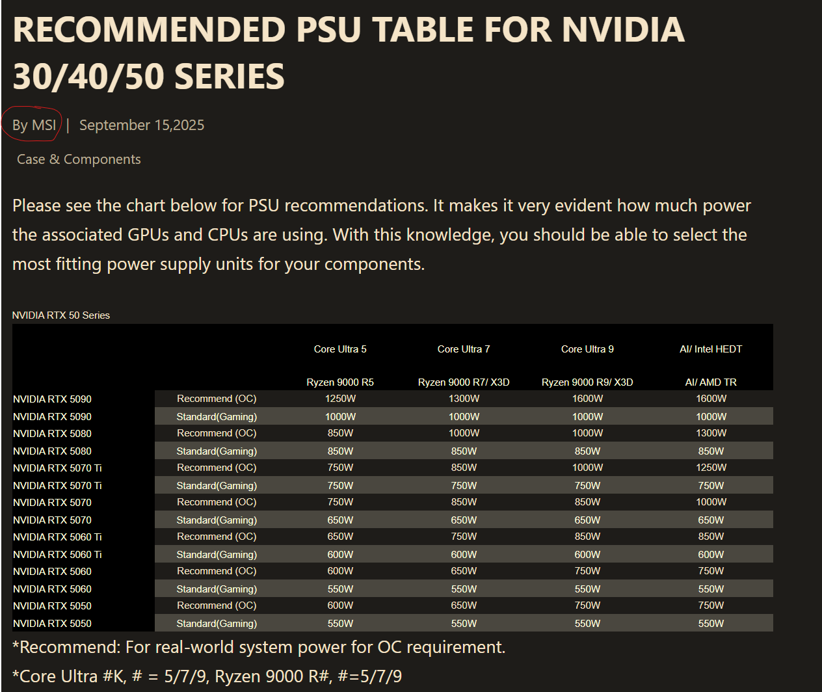Click the "Recommended PSU Table" page title

(x=348, y=53)
